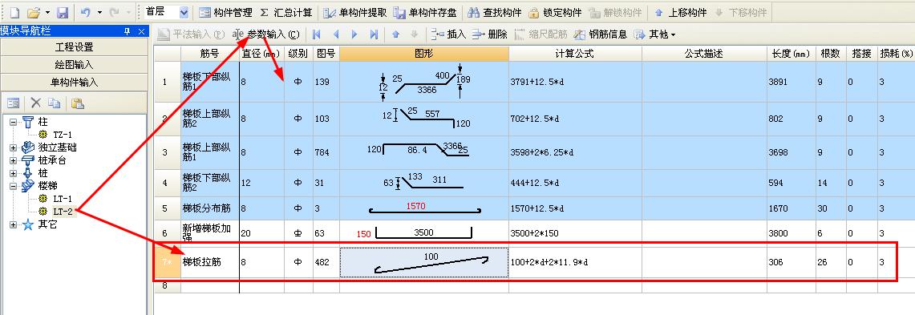This screenshot has height=315, width=915.
Task: Lock component with 锁定构件
Action: 555,12
